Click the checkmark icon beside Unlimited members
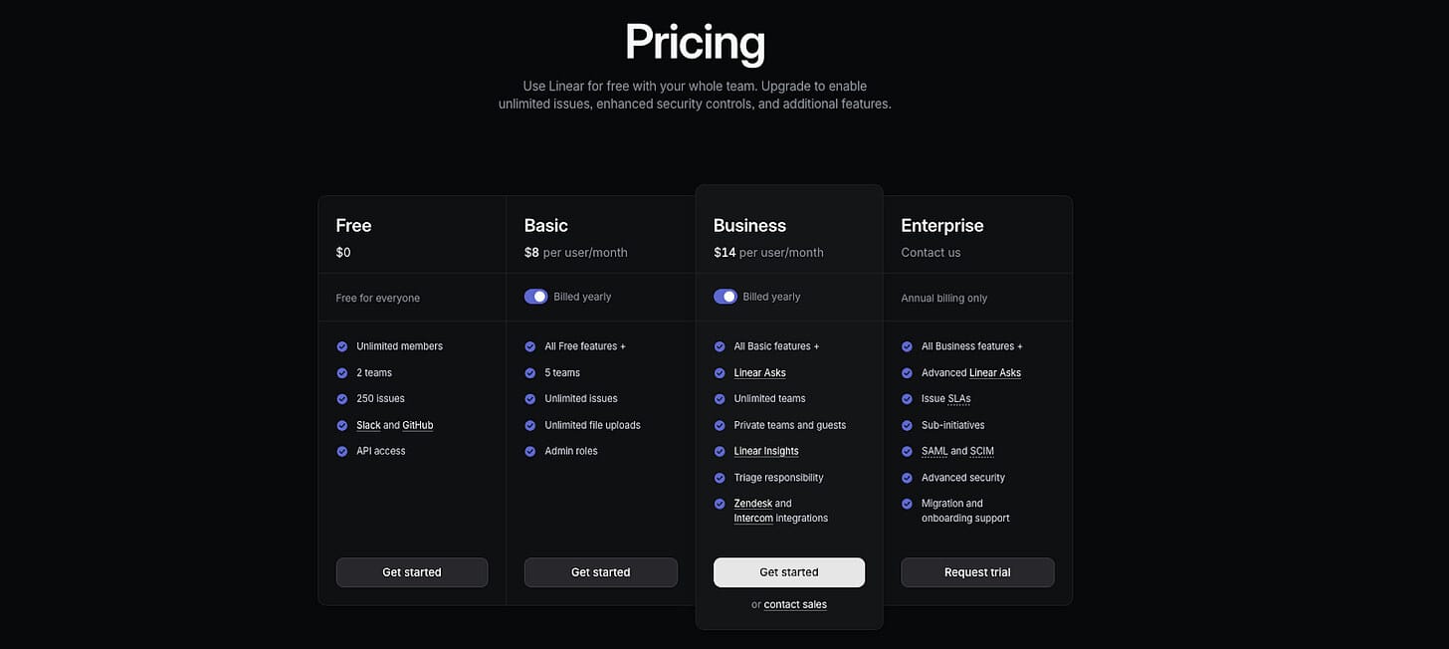The height and width of the screenshot is (649, 1449). (x=342, y=346)
